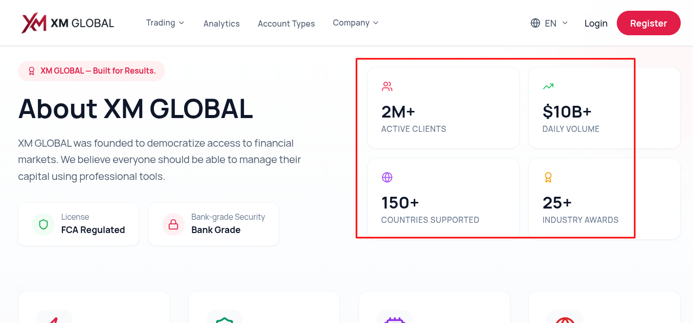Click the Company menu chevron arrow
The image size is (693, 323).
(375, 23)
